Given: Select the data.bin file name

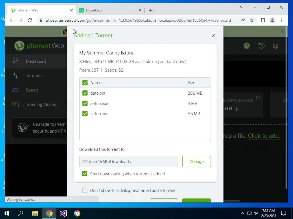Looking at the screenshot, I should [98, 93].
